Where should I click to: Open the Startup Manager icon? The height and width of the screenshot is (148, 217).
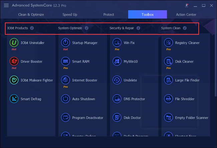pos(65,43)
